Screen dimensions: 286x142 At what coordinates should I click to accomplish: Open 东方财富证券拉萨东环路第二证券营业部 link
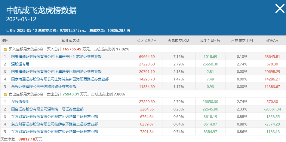54,124
